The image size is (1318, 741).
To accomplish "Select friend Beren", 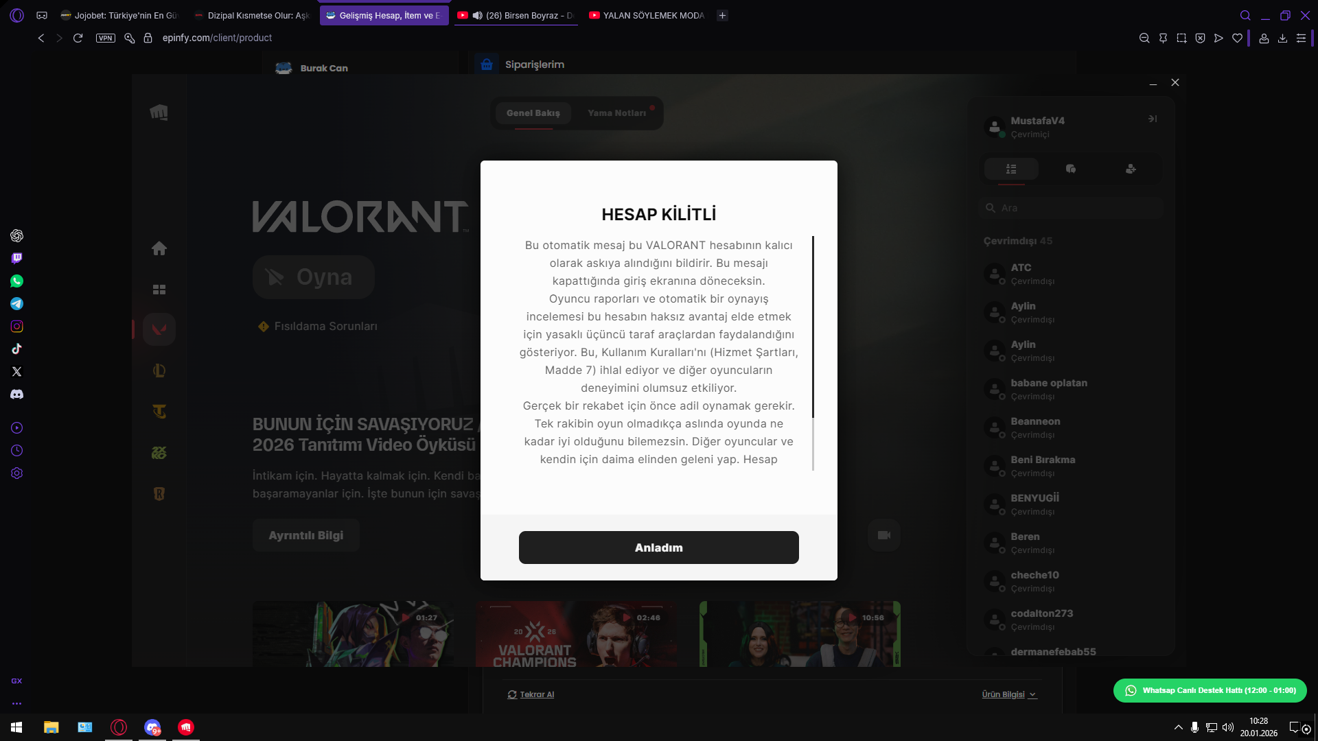I will click(x=1071, y=543).
